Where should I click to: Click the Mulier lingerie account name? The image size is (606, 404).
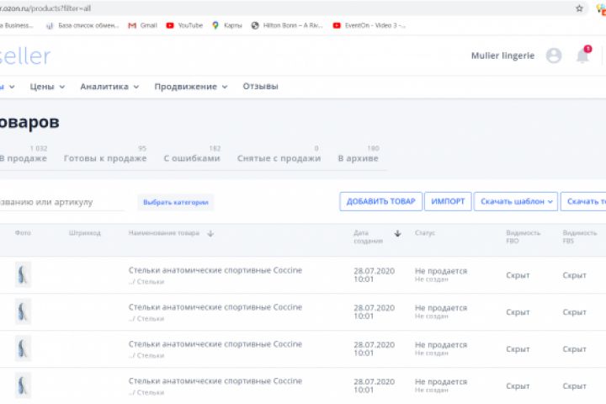[x=502, y=56]
